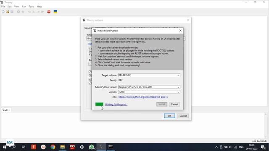Click the volume speaker tray icon
269x151 pixels.
[230, 147]
